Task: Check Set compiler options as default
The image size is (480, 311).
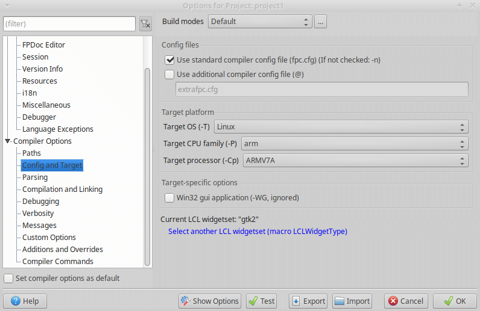Action: tap(8, 279)
